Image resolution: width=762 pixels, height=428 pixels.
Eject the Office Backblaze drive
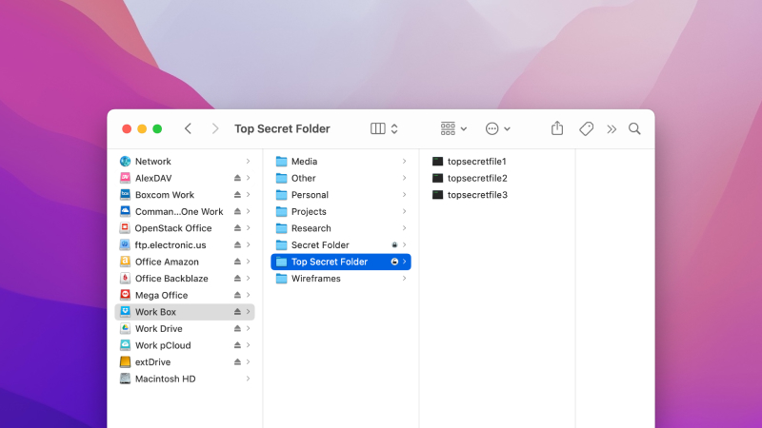[x=237, y=279]
